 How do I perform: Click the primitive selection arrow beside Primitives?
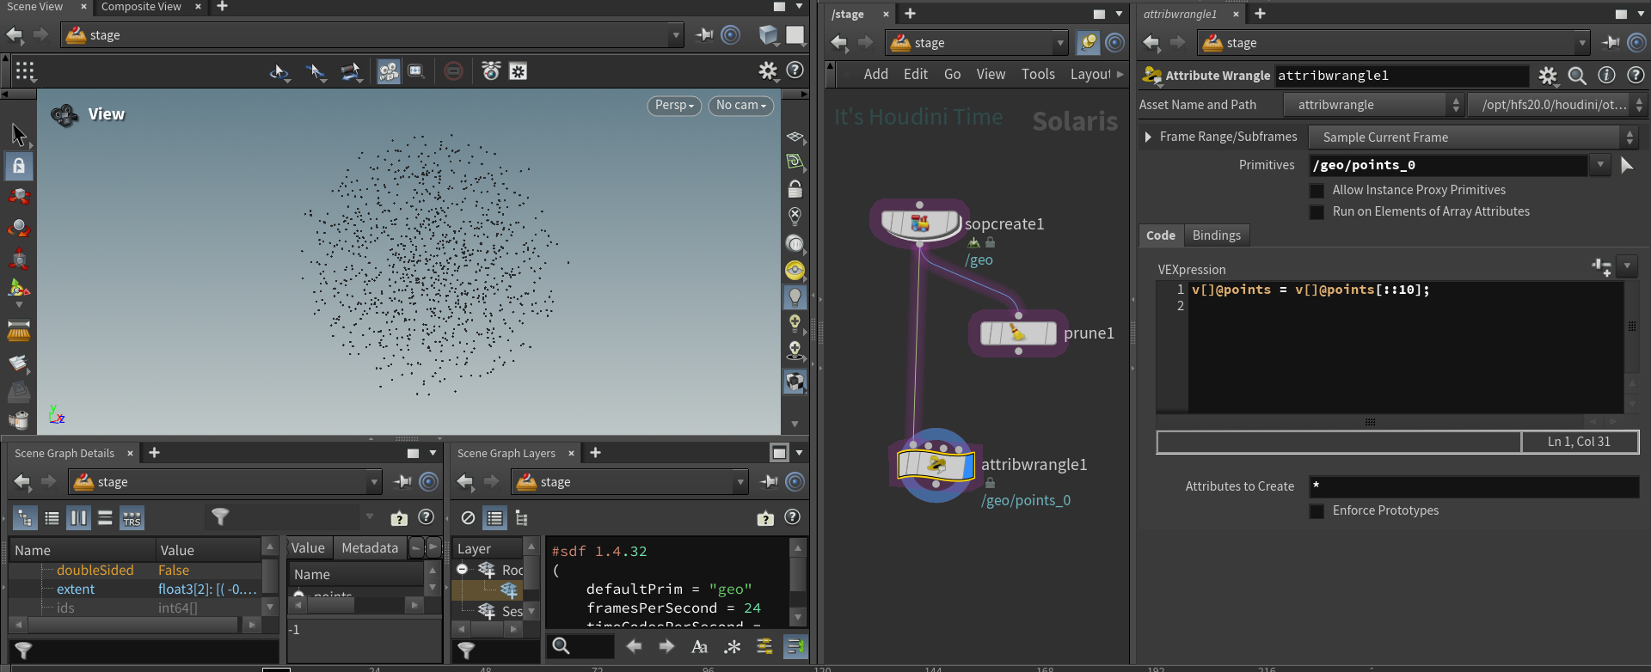coord(1626,165)
